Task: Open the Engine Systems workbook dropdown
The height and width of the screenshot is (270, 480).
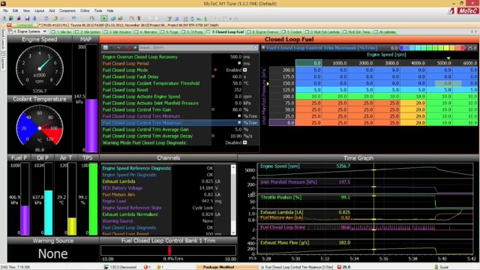Action: pos(45,31)
